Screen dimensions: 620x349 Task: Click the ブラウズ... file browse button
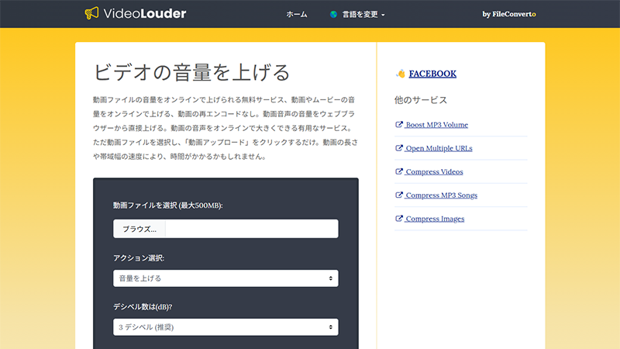pyautogui.click(x=139, y=229)
